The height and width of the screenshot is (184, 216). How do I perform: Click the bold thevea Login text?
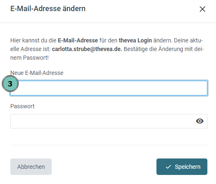(x=135, y=40)
